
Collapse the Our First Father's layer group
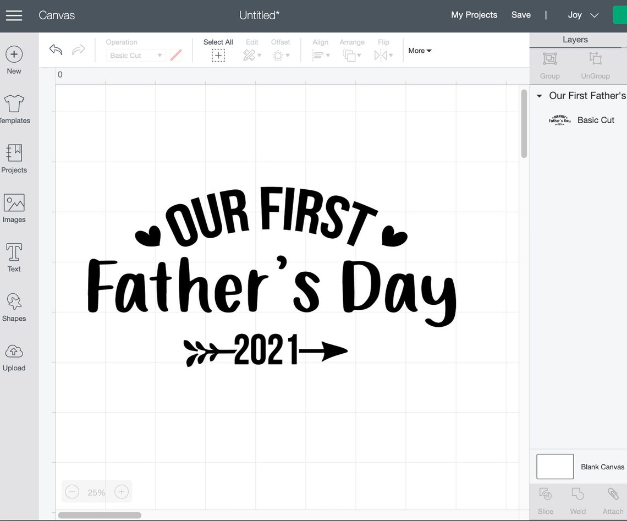[x=540, y=96]
